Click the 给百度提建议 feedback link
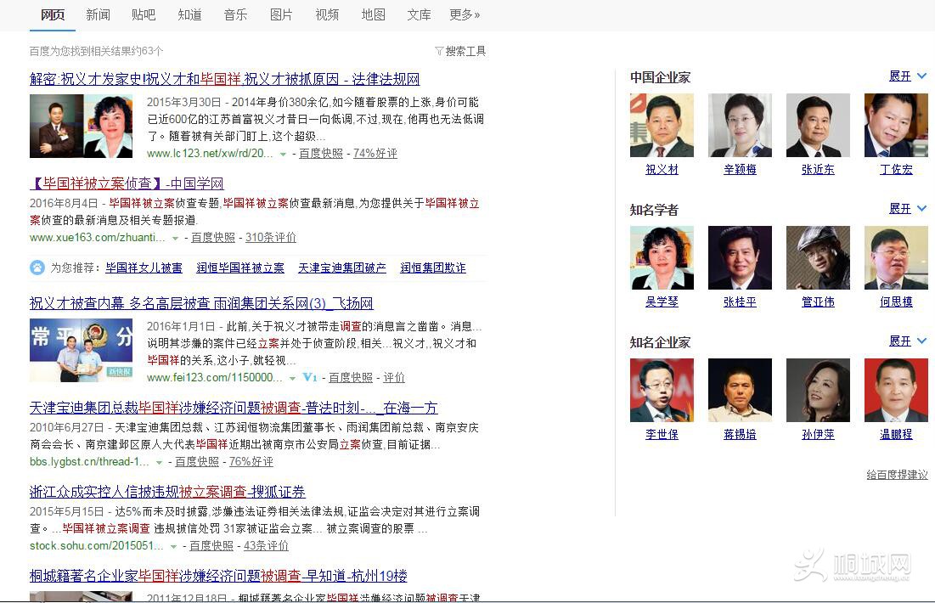This screenshot has width=935, height=603. (x=897, y=475)
